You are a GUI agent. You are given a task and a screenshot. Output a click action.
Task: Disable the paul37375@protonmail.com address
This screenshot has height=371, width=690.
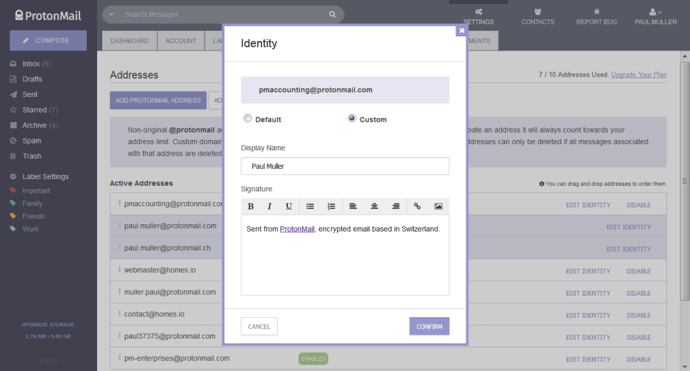coord(639,337)
